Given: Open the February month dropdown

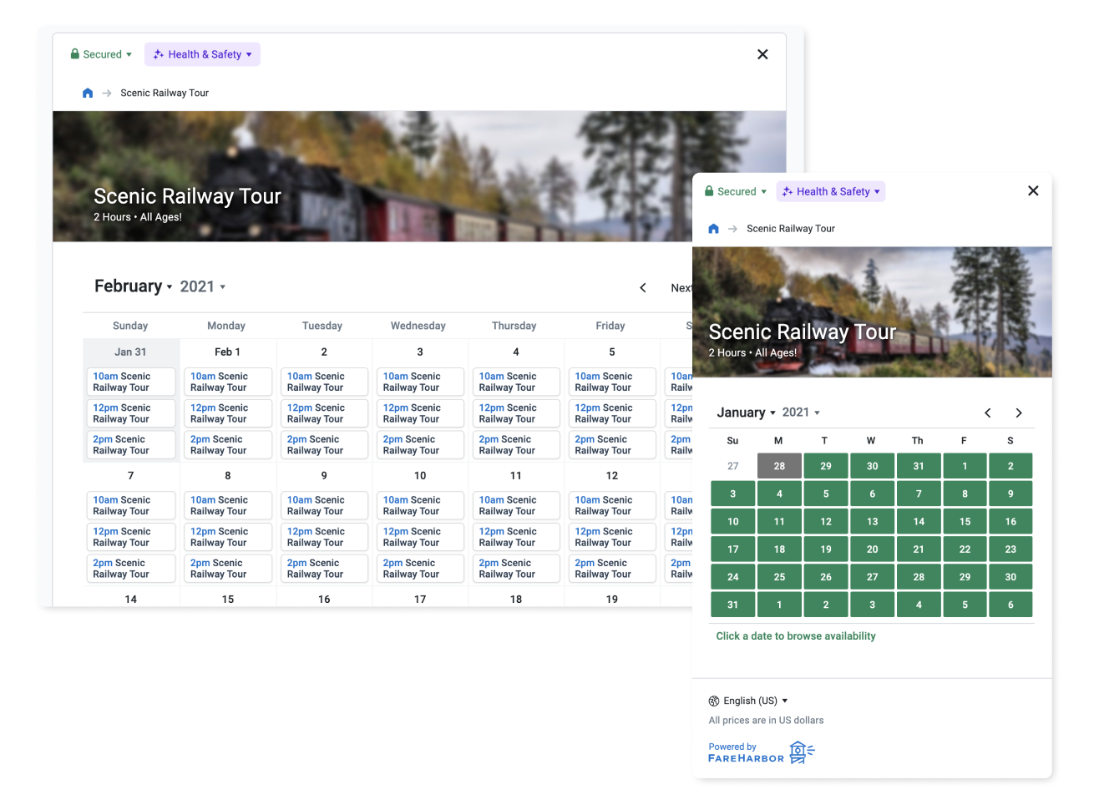Looking at the screenshot, I should point(134,286).
